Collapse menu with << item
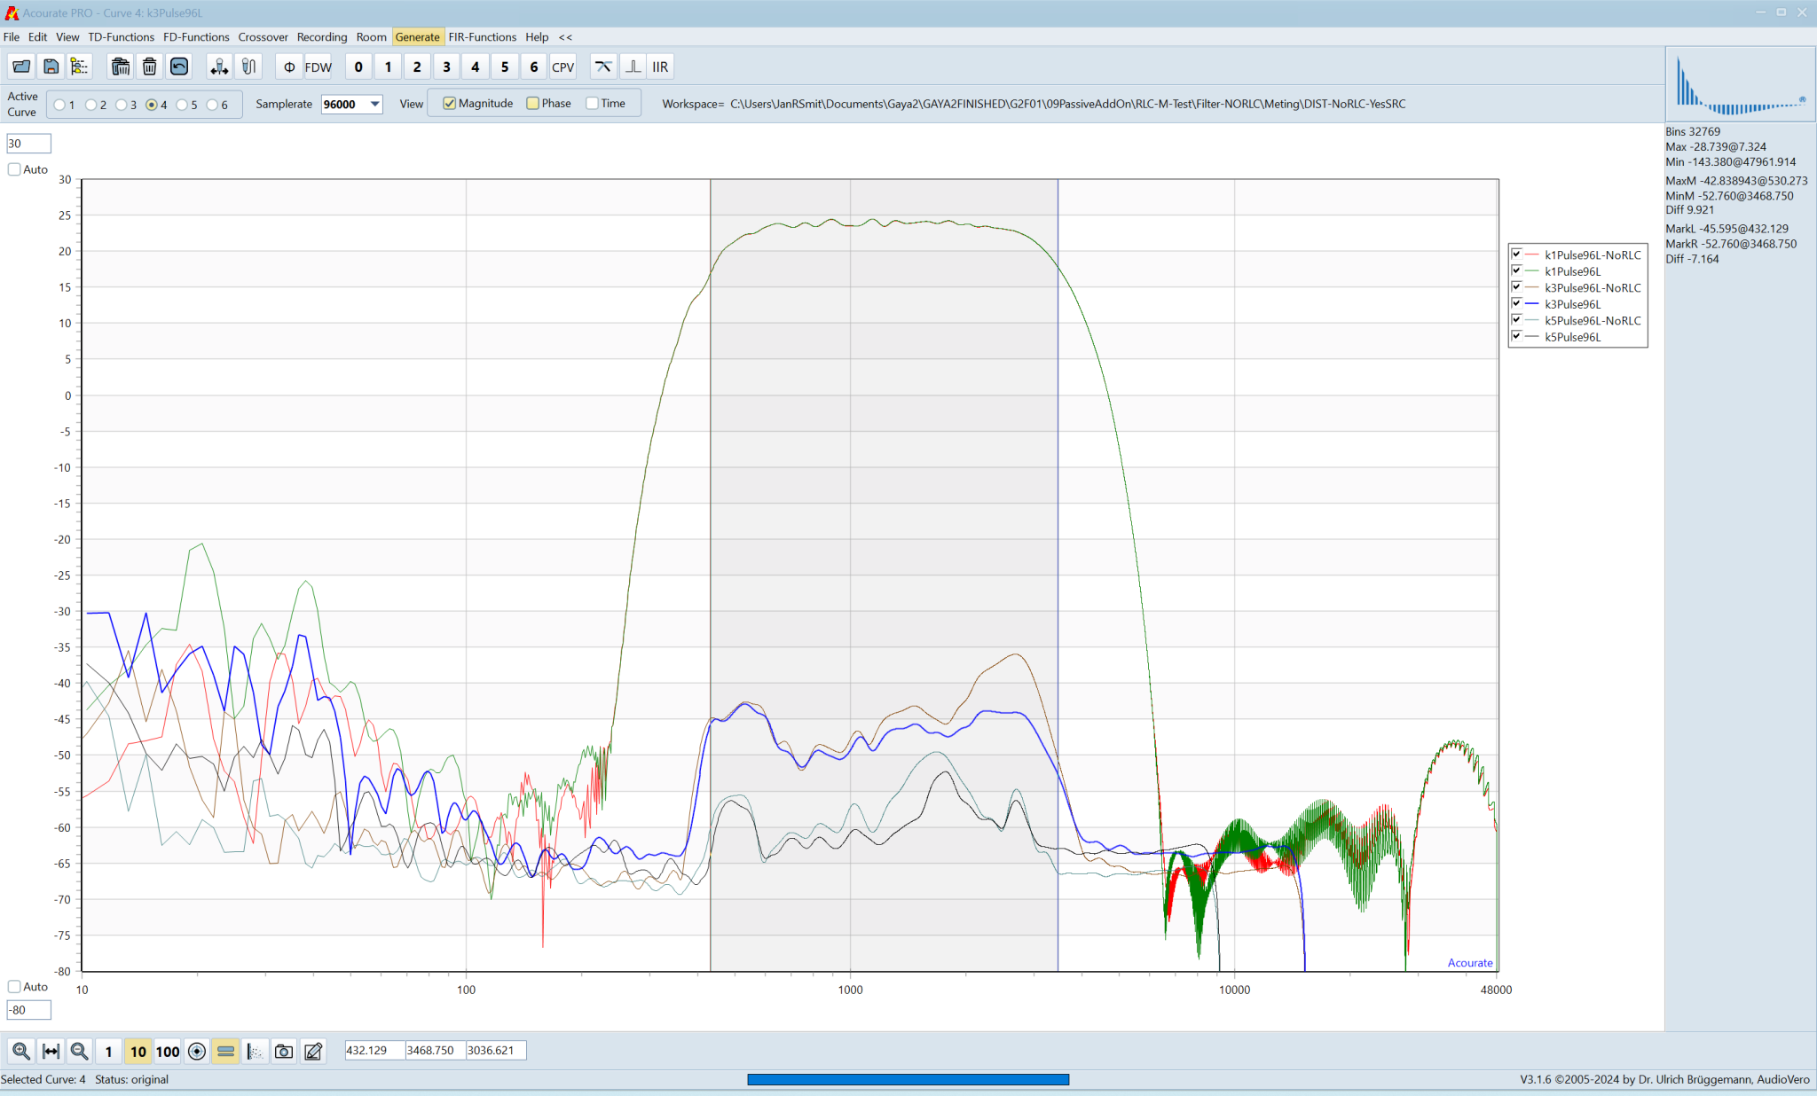 (x=565, y=37)
